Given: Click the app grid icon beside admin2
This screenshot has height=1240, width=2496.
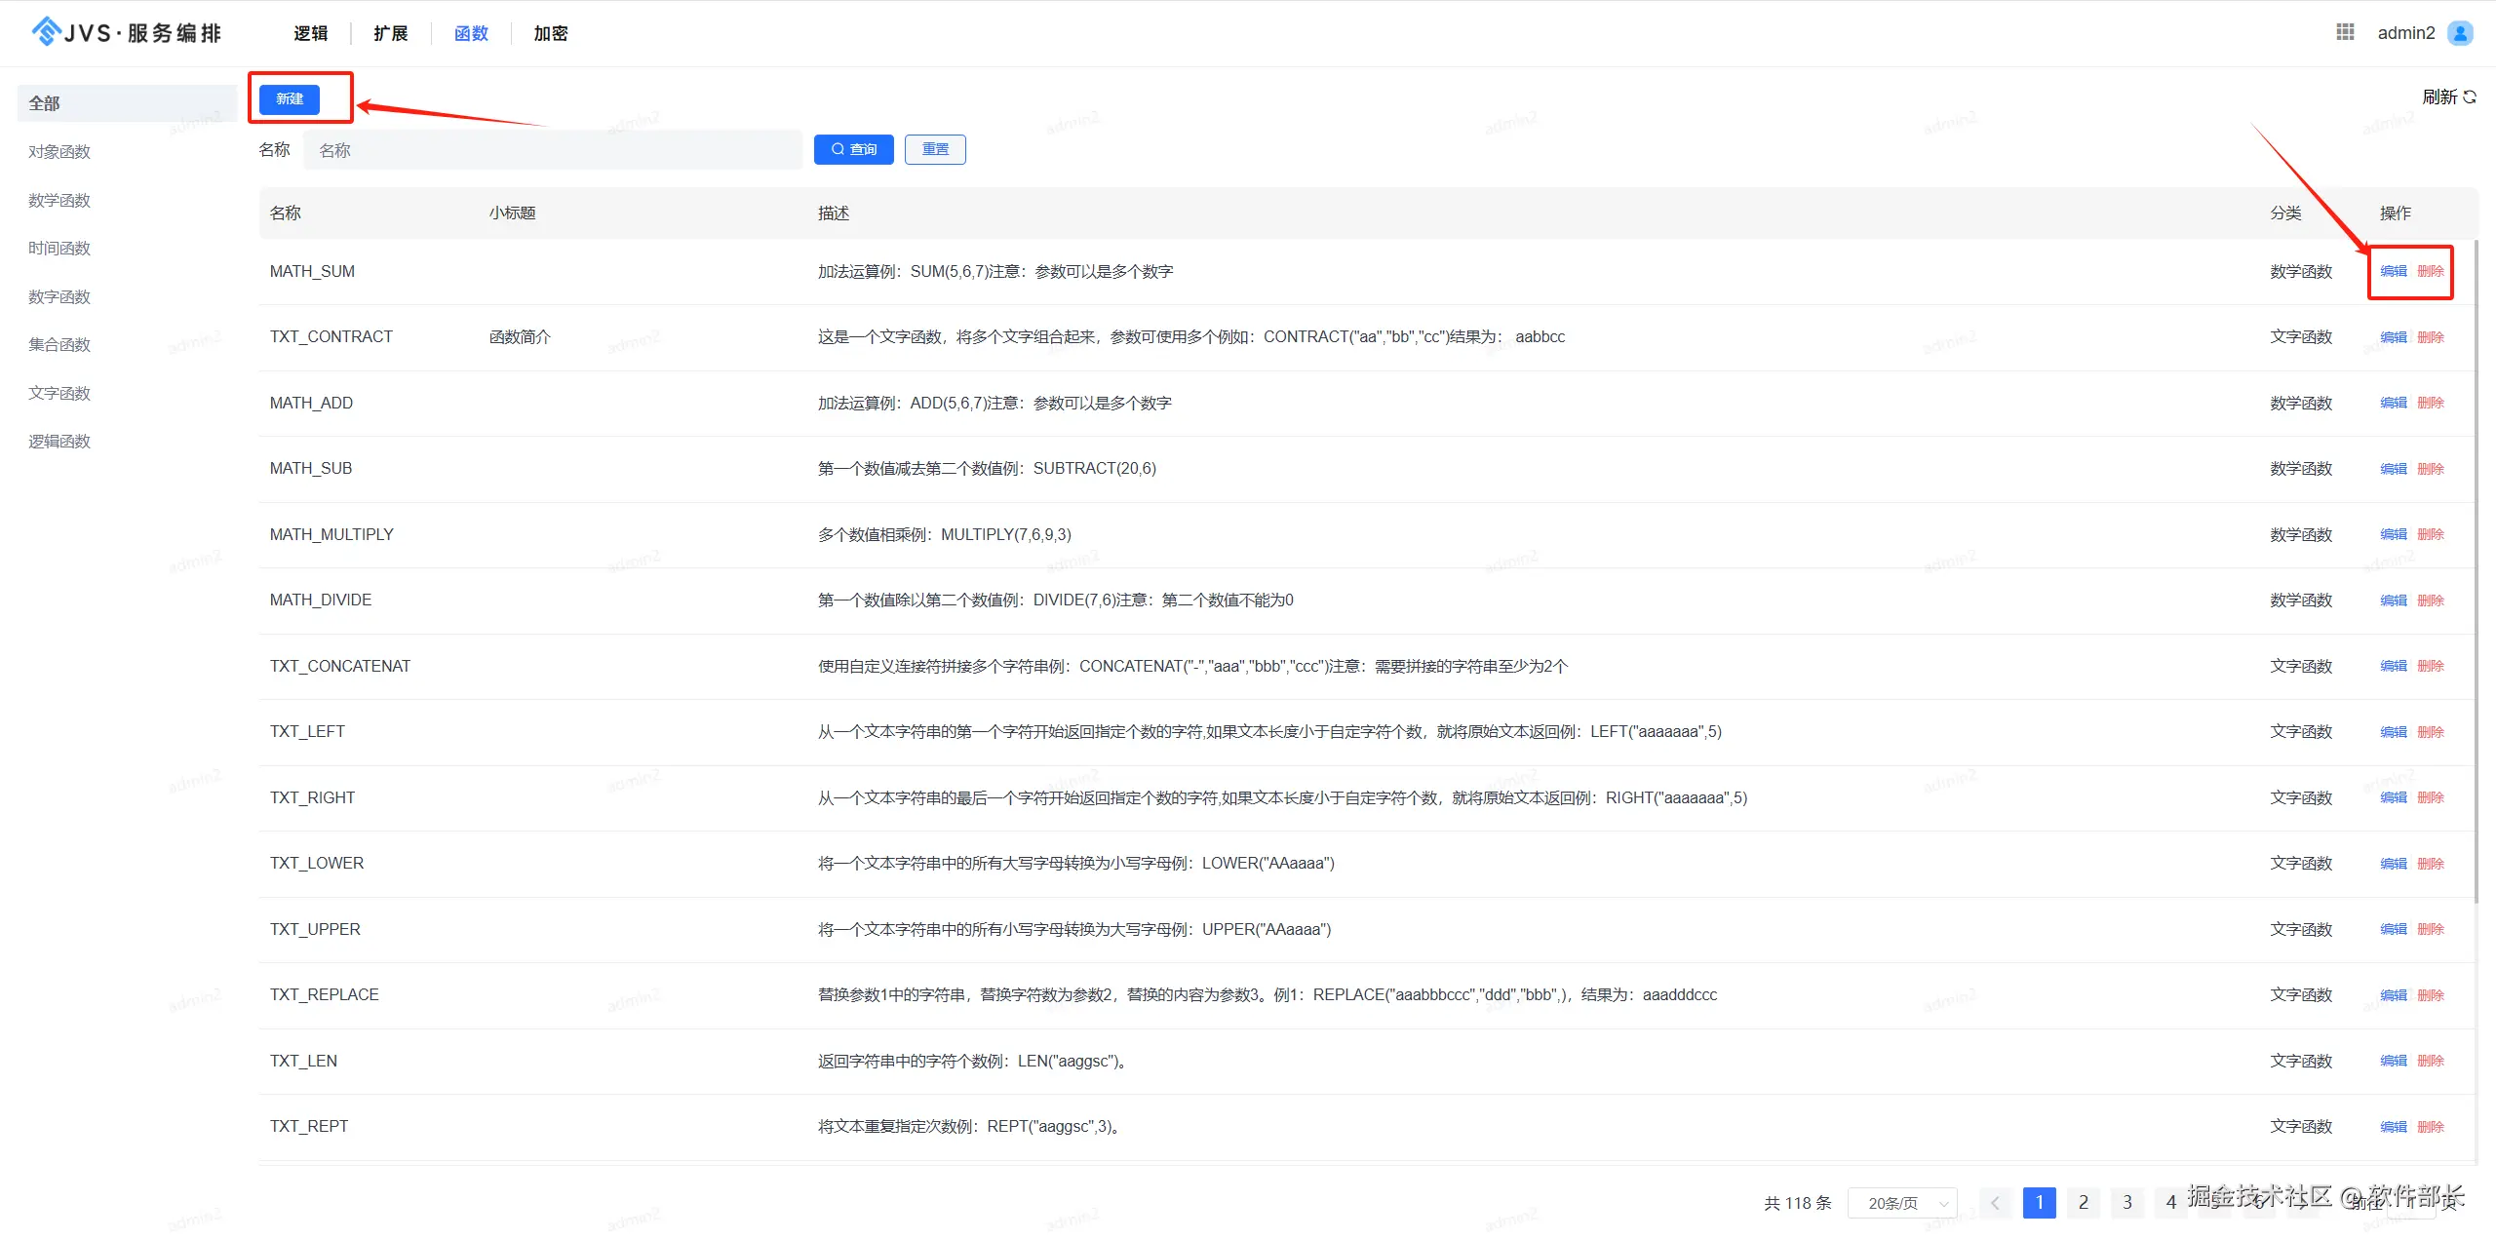Looking at the screenshot, I should 2345,32.
